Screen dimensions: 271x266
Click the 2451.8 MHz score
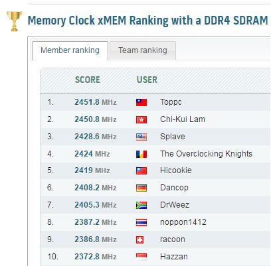[96, 102]
